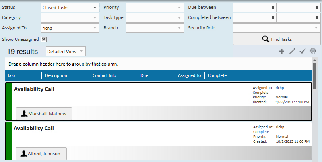The width and height of the screenshot is (322, 162).
Task: Toggle the Show Unassigned checkbox
Action: click(x=44, y=39)
